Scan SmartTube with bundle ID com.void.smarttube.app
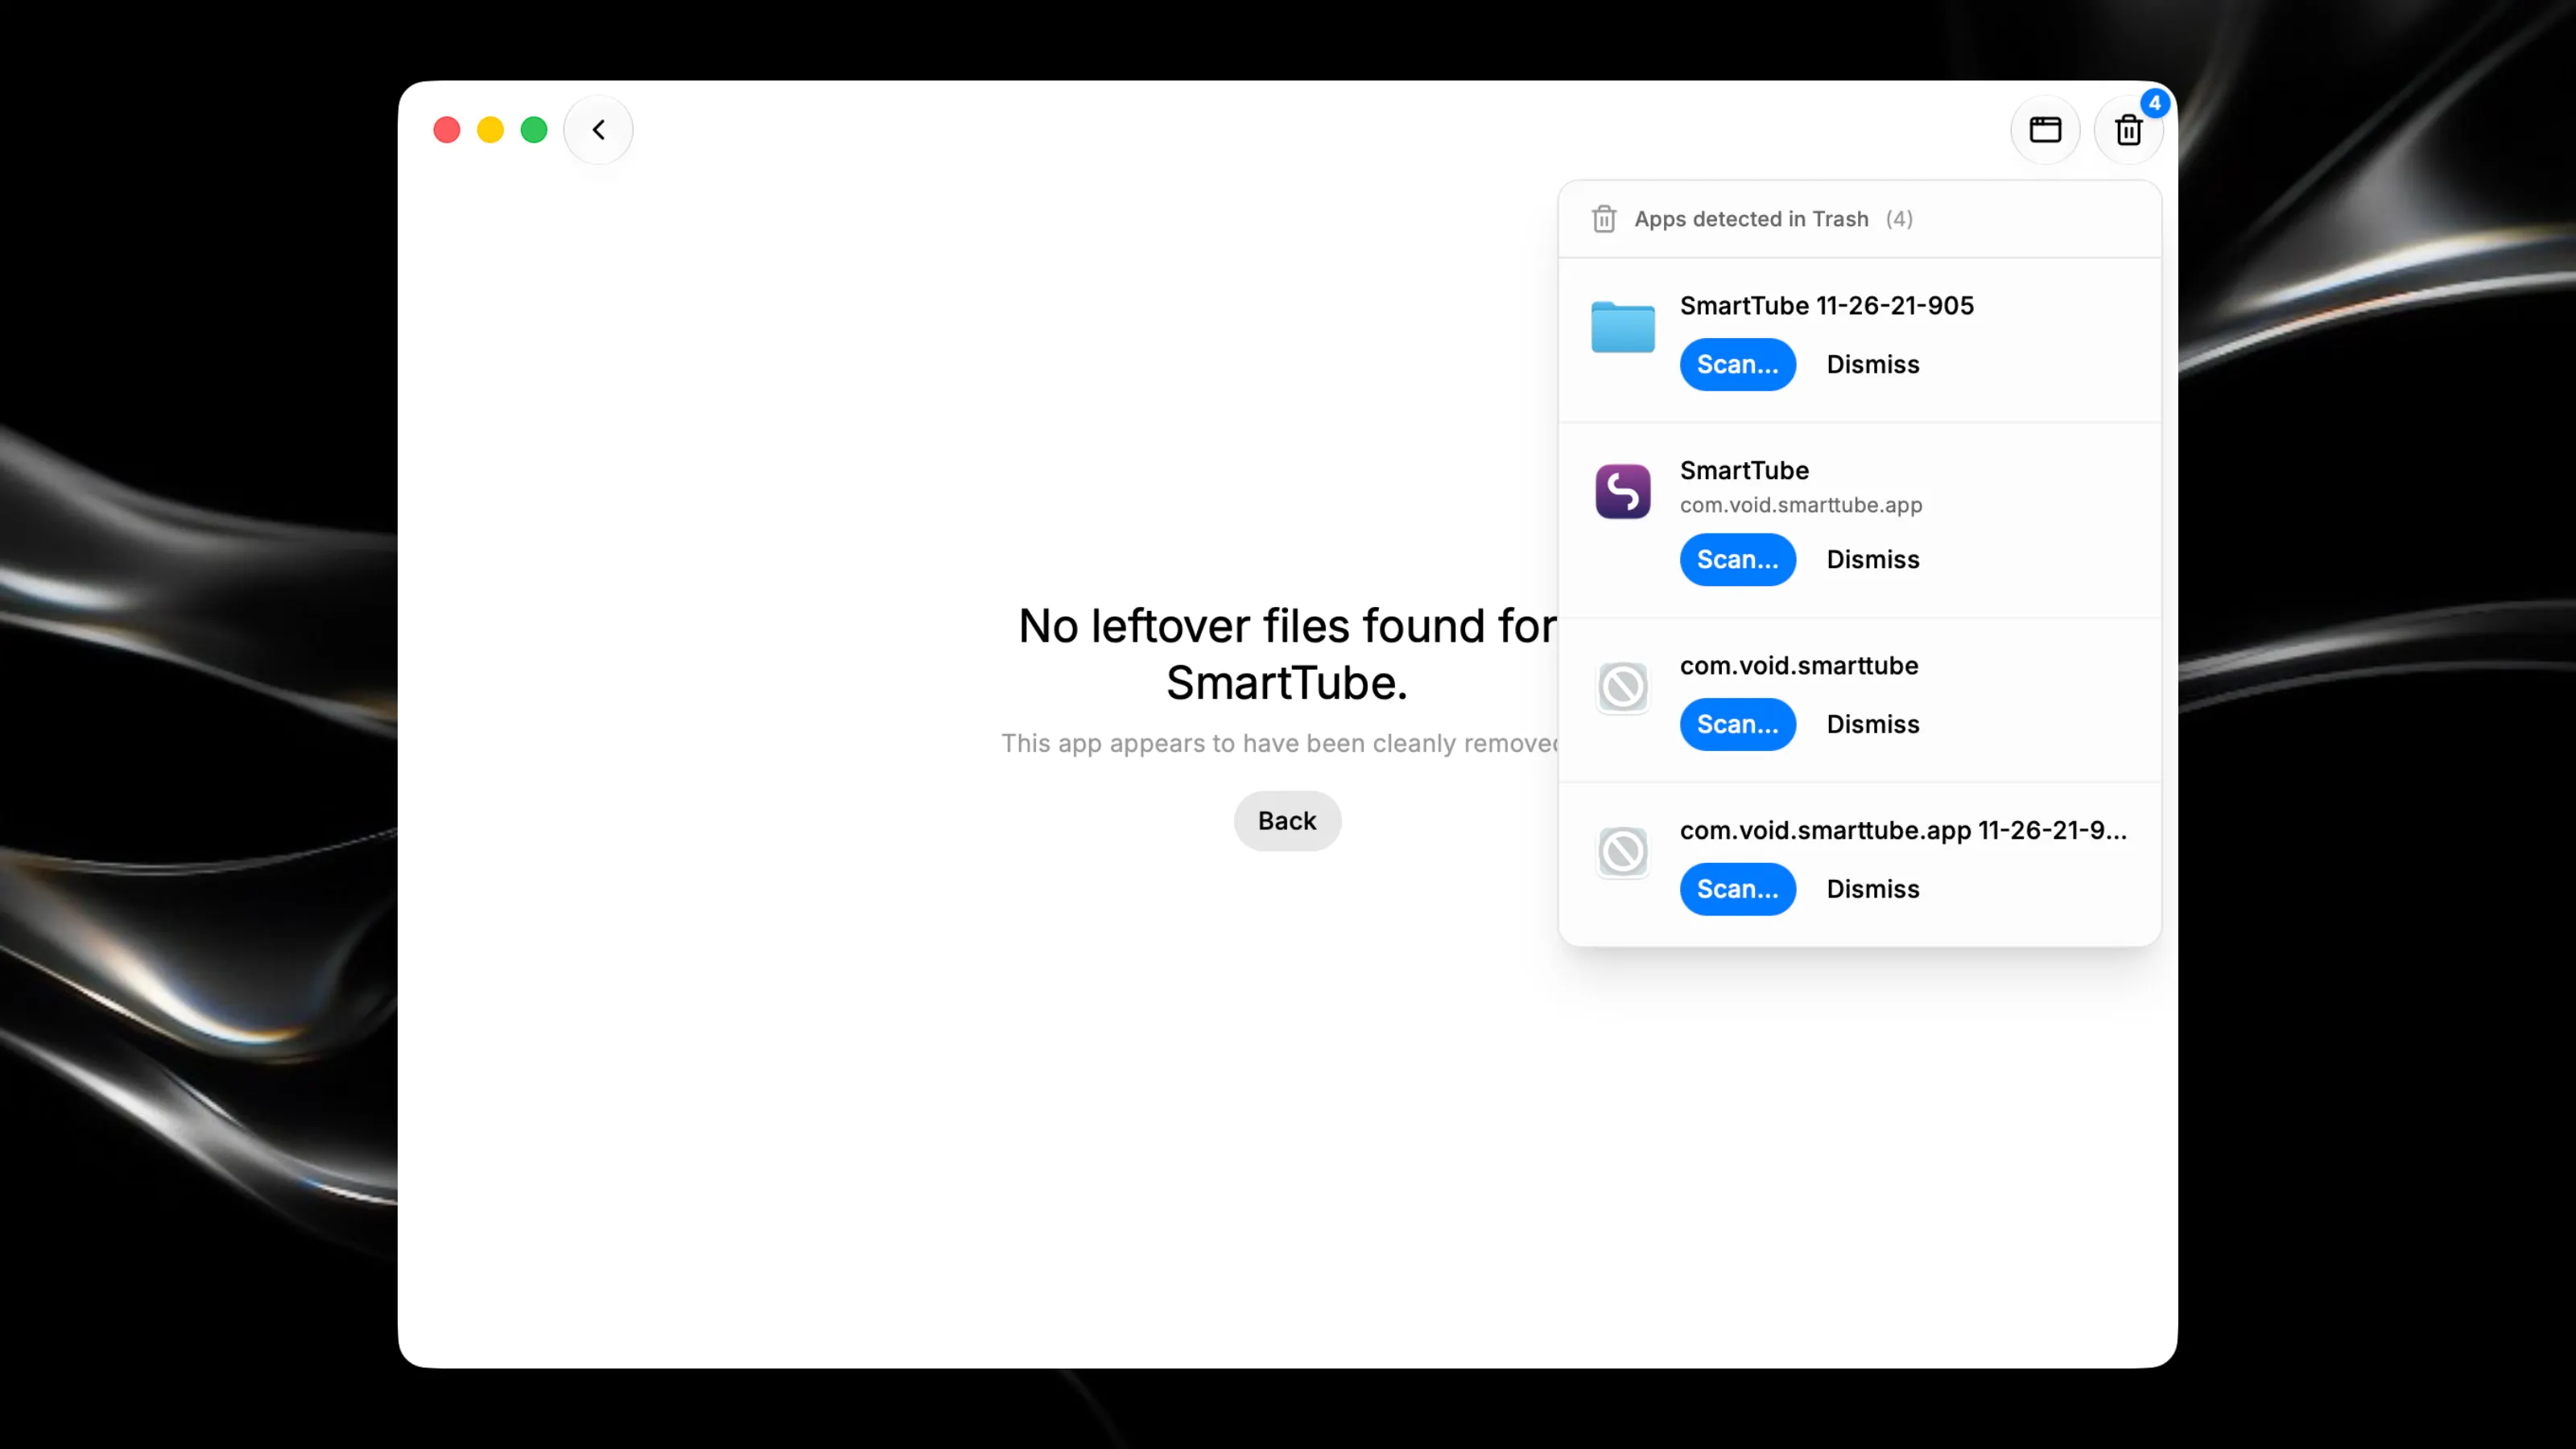This screenshot has height=1449, width=2576. pyautogui.click(x=1738, y=559)
